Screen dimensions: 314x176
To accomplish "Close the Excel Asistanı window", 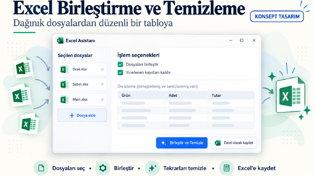I will click(x=254, y=40).
